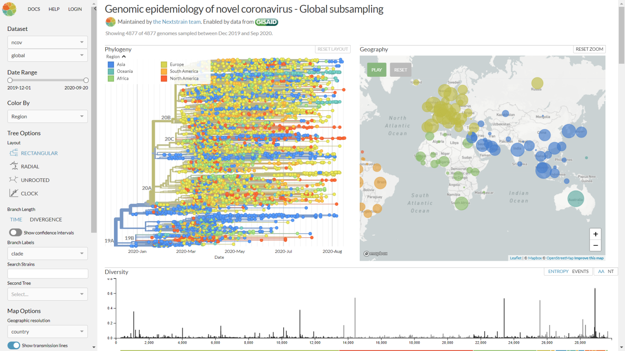This screenshot has height=351, width=625.
Task: Enable Show confidence intervals
Action: tap(15, 232)
